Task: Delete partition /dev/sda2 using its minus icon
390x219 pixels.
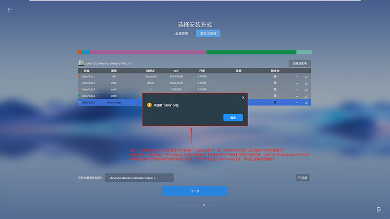Action: click(297, 83)
